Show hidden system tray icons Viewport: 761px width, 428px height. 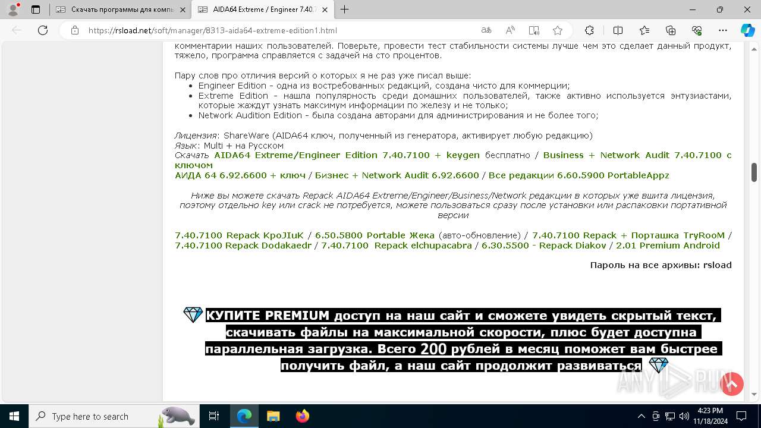coord(641,416)
